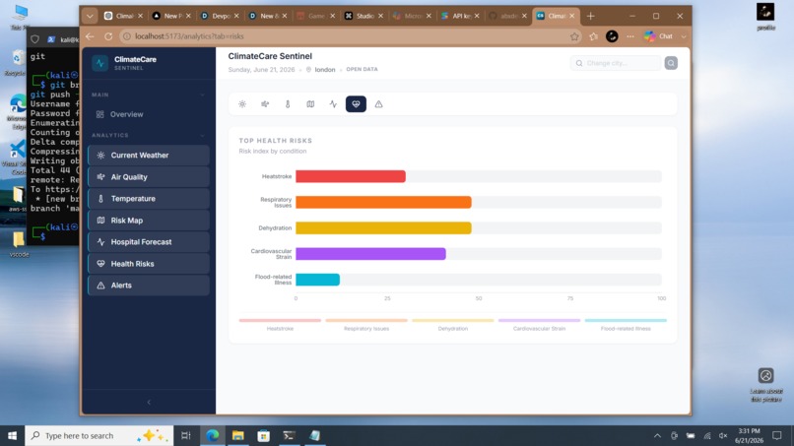Click the ClimateCare Sentinel logo icon
The width and height of the screenshot is (794, 446).
pos(100,63)
